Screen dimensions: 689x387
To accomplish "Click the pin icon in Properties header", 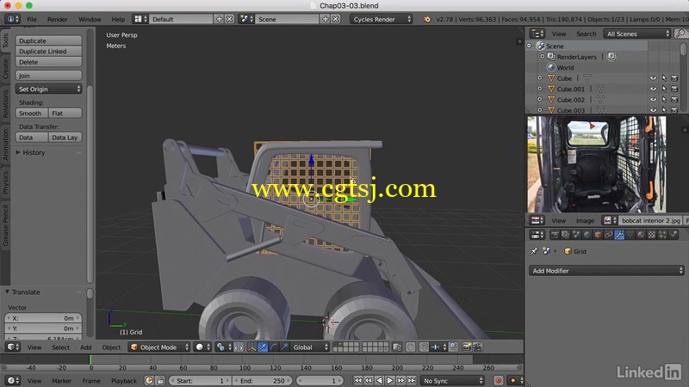I will click(x=534, y=251).
